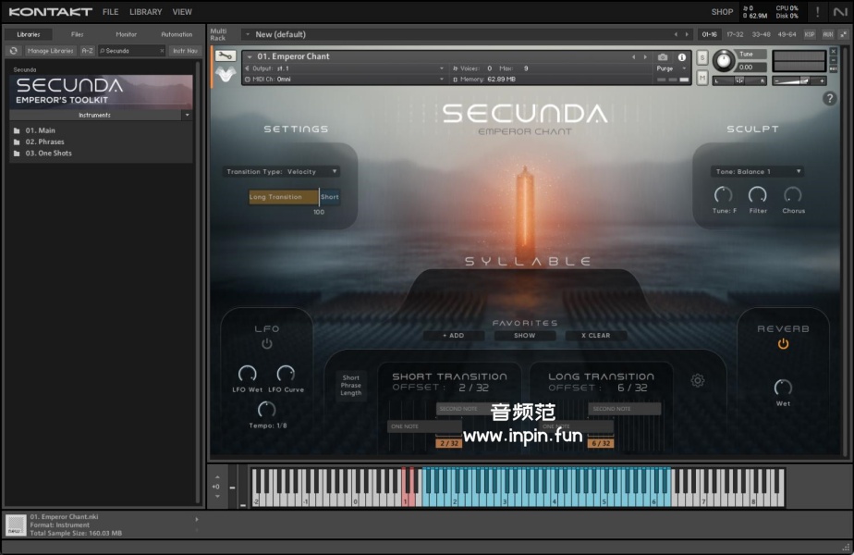Switch to the Monitor tab
Image resolution: width=854 pixels, height=555 pixels.
(126, 34)
